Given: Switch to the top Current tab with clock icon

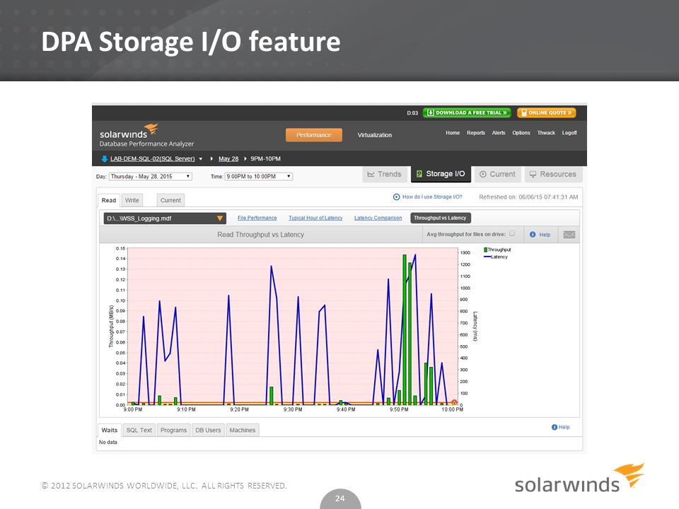Looking at the screenshot, I should point(497,174).
